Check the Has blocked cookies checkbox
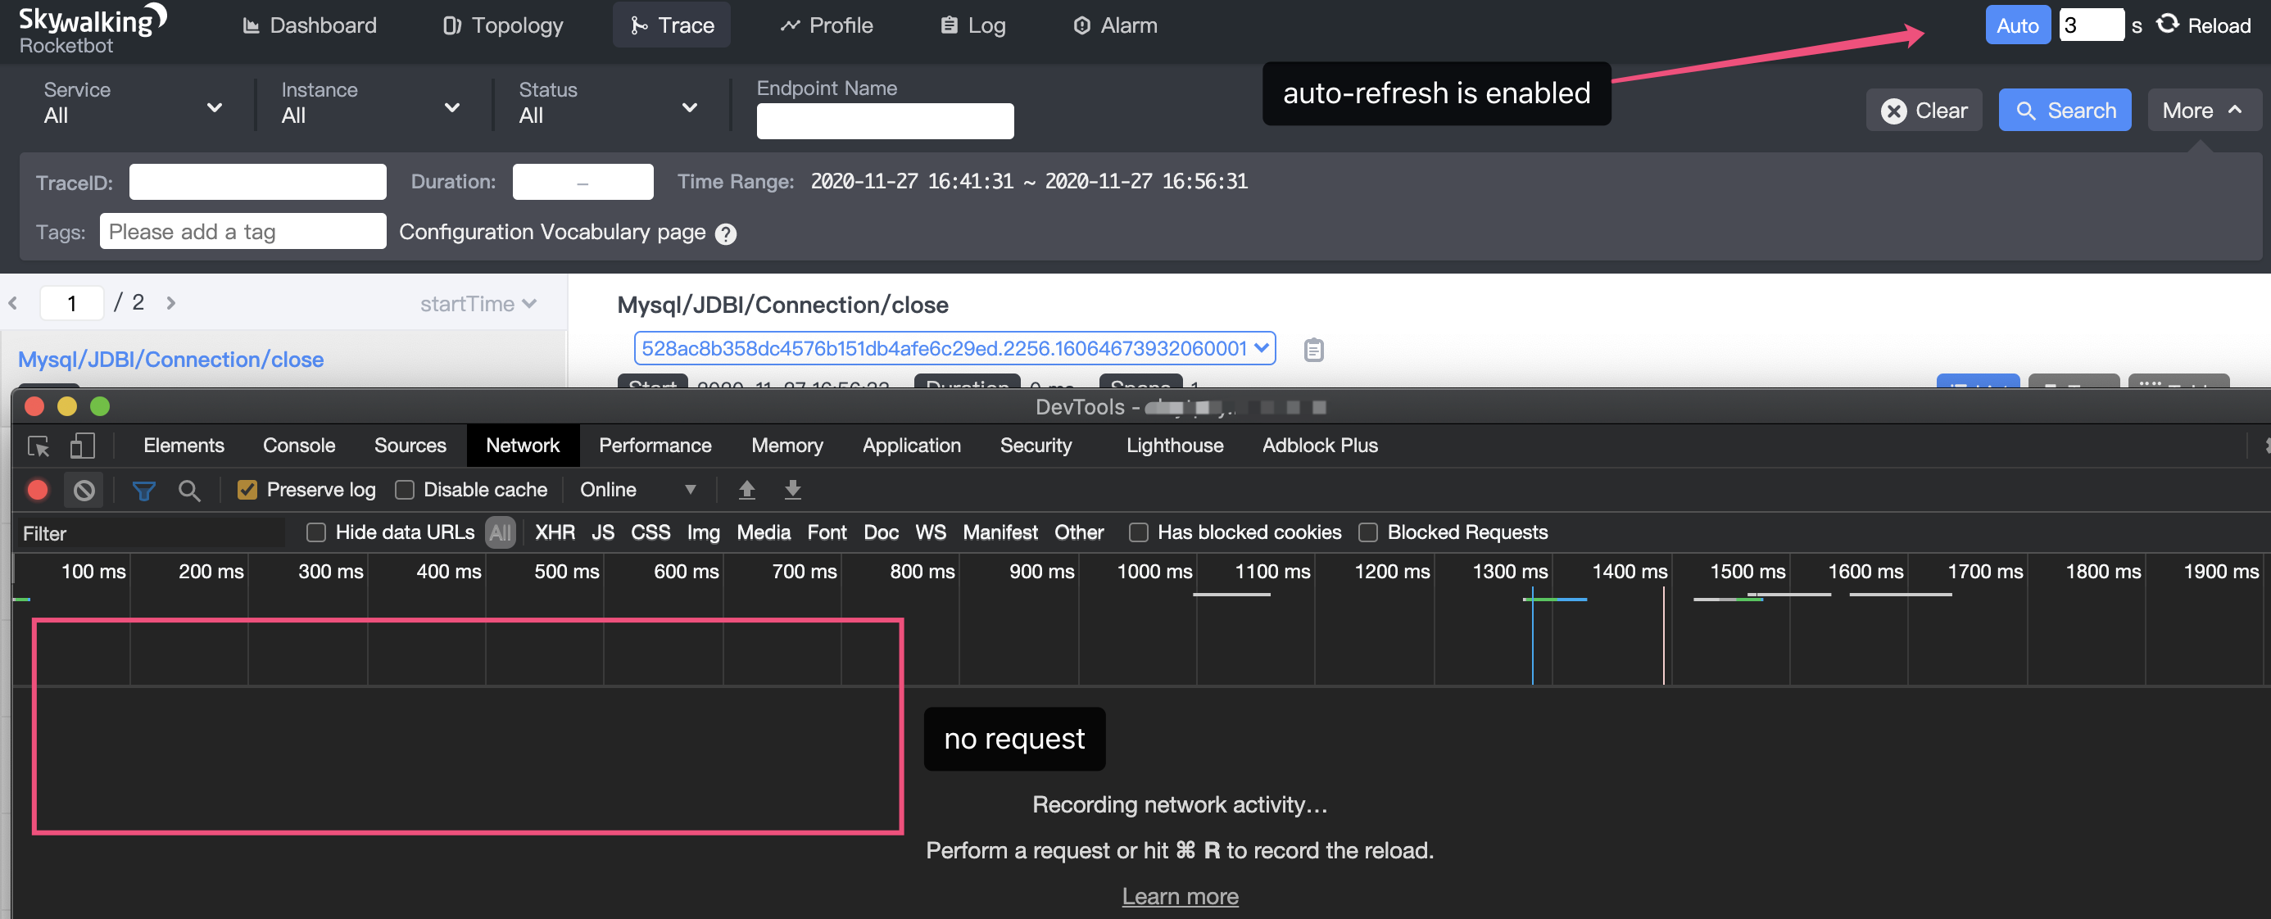The width and height of the screenshot is (2271, 919). 1138,532
